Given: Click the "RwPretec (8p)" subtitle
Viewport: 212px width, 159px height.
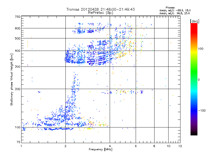Looking at the screenshot, I should point(100,13).
